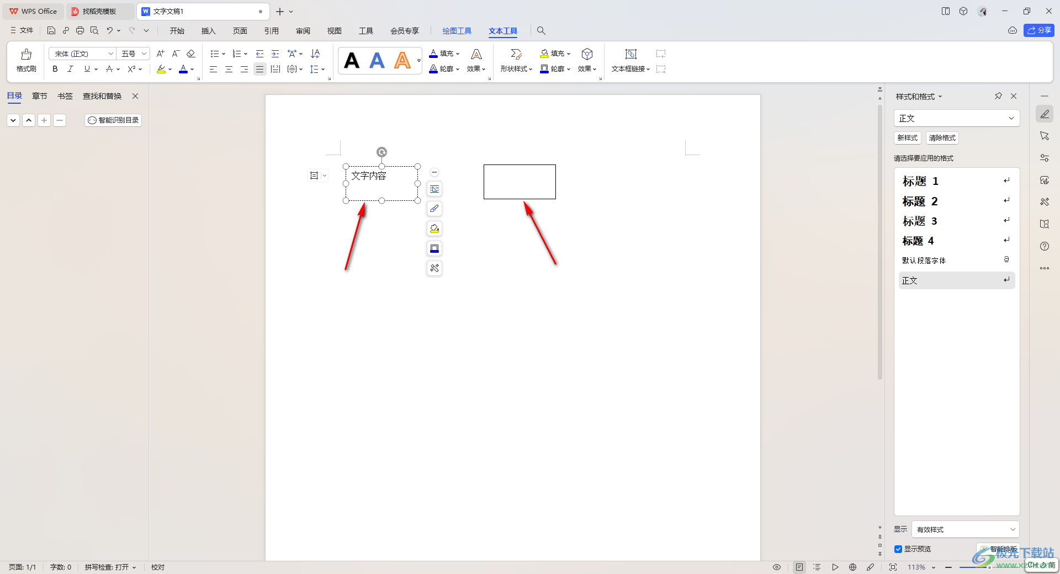Select justify alignment

click(x=259, y=69)
